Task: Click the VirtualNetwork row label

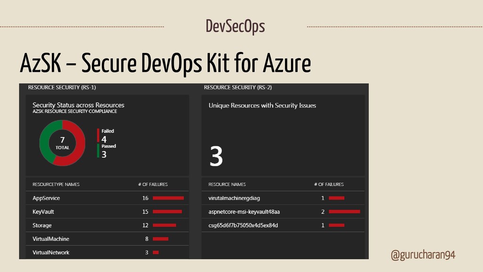Action: [x=51, y=252]
